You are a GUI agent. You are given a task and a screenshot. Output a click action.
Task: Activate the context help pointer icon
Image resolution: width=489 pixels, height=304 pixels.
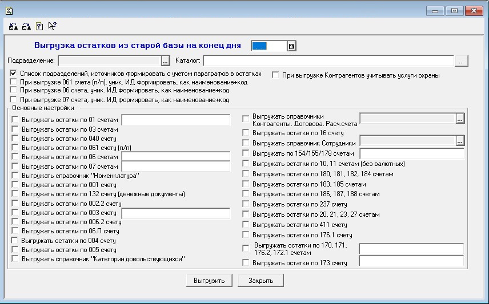pyautogui.click(x=52, y=26)
